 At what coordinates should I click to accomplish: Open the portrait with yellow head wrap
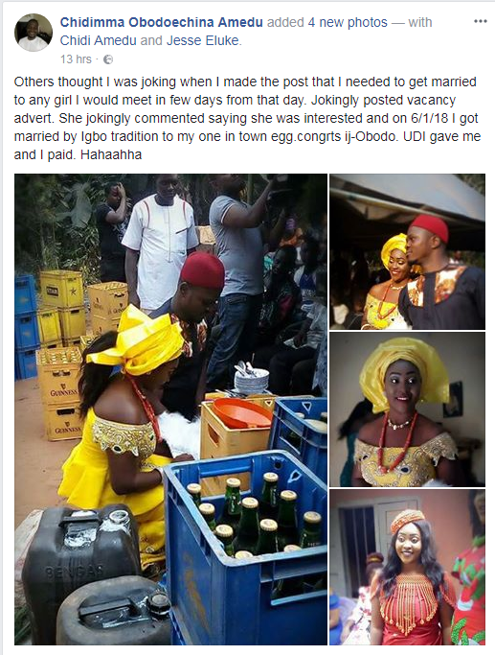[408, 409]
